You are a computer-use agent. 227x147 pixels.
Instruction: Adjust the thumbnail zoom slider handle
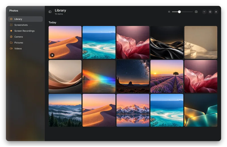click(179, 12)
